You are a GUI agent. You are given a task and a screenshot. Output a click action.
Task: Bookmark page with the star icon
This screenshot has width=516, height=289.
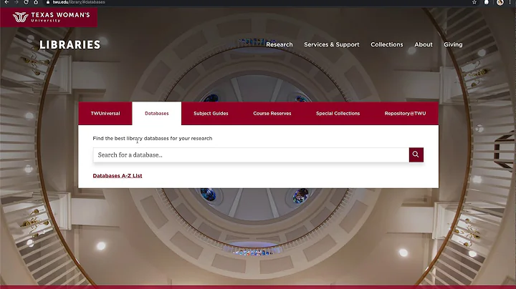[x=474, y=2]
